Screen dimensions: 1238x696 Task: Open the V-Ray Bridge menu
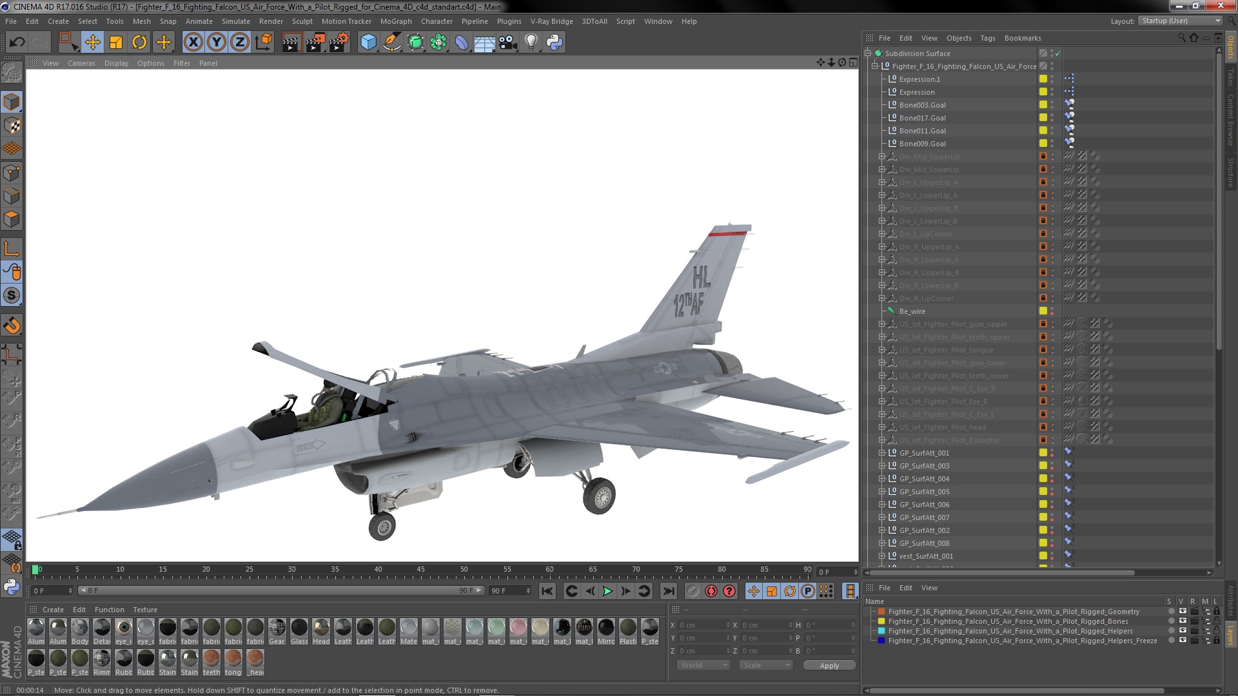pyautogui.click(x=551, y=21)
